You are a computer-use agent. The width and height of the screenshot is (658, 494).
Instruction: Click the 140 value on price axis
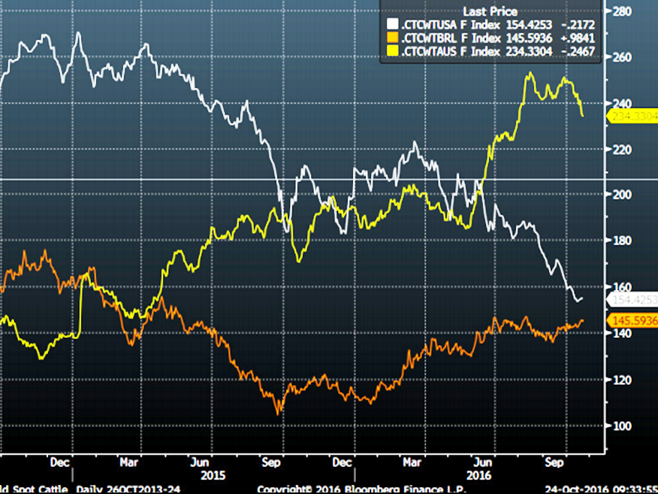(622, 333)
